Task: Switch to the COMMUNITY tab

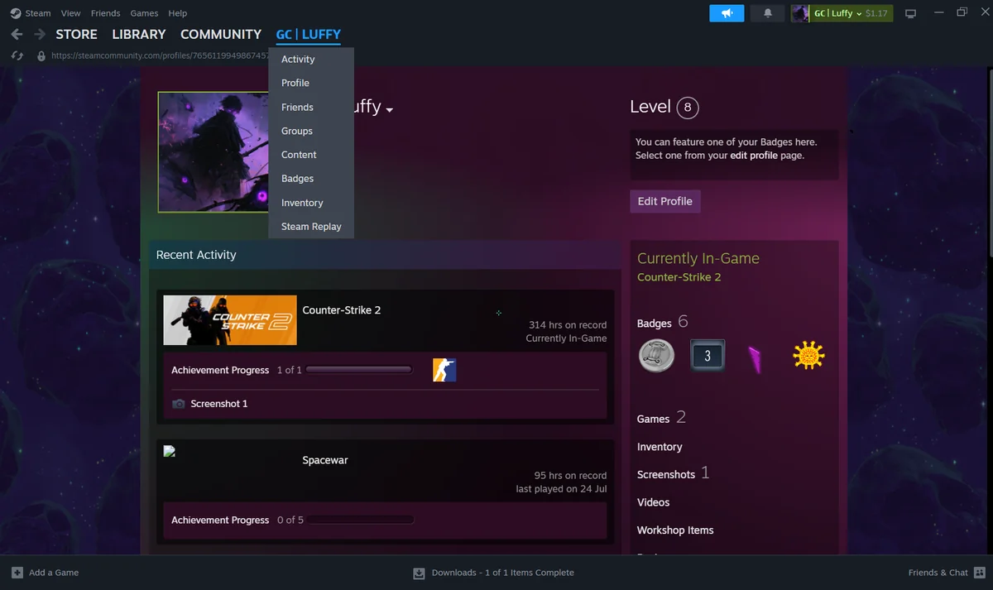Action: pos(221,35)
